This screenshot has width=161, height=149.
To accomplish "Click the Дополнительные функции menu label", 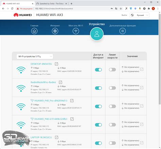I will 123,26.
